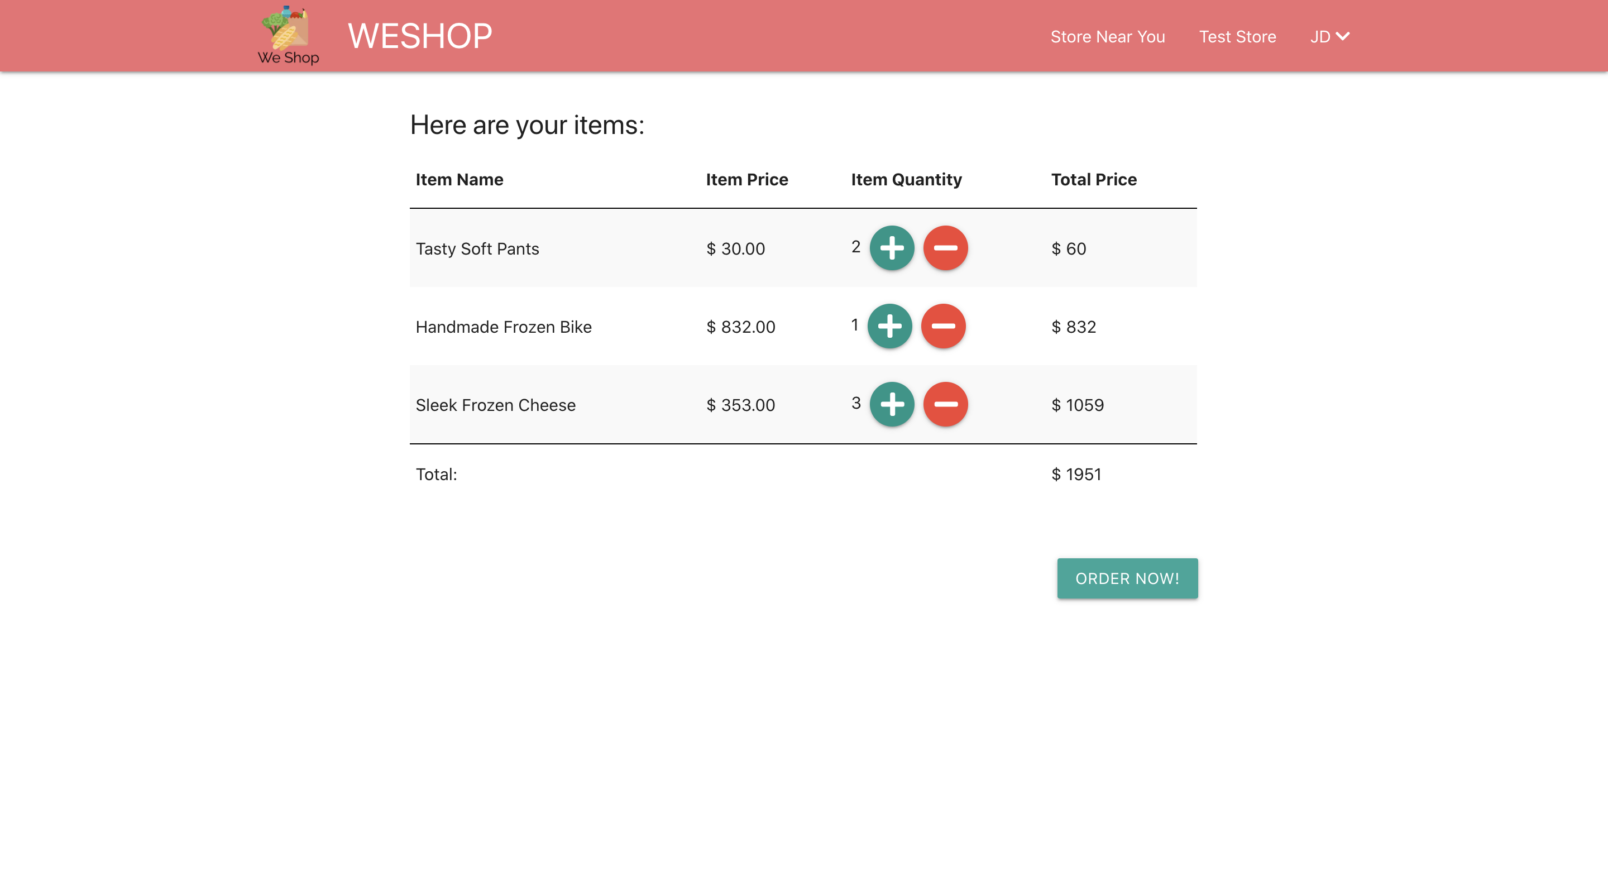Click the ORDER NOW! button
1608x881 pixels.
tap(1127, 578)
